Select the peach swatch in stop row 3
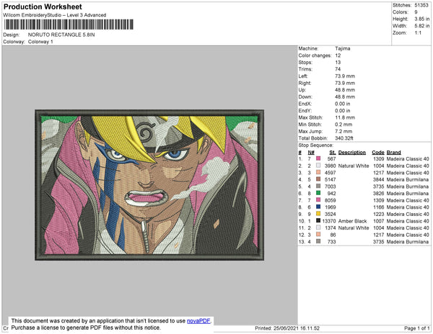The width and height of the screenshot is (433, 334). pyautogui.click(x=318, y=172)
